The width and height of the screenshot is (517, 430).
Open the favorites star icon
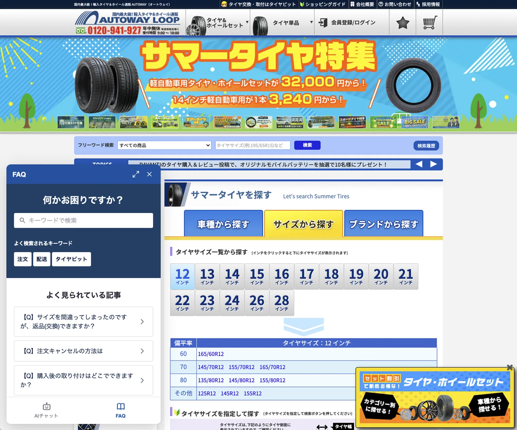point(403,23)
